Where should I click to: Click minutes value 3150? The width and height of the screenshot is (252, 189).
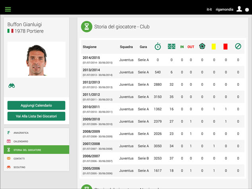tap(158, 97)
